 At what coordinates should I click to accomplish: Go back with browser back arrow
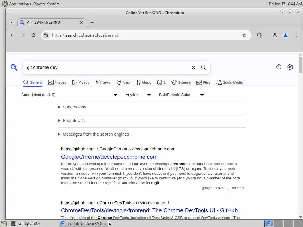12,35
